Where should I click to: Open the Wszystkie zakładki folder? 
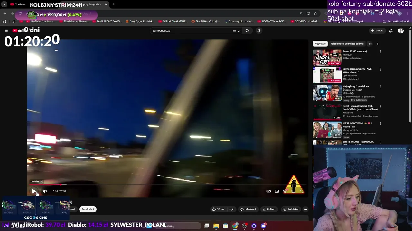pyautogui.click(x=396, y=21)
